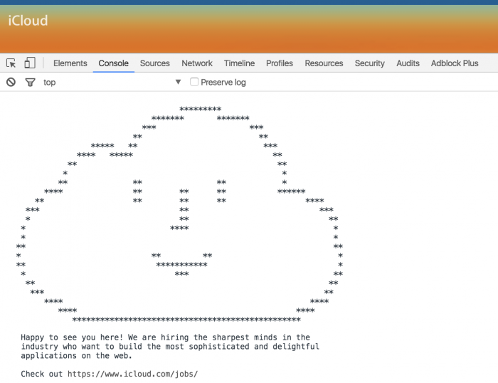
Task: View the Security tab
Action: click(x=370, y=63)
